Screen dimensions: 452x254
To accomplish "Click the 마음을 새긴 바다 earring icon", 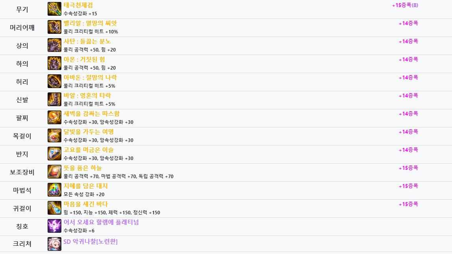I will click(x=54, y=208).
